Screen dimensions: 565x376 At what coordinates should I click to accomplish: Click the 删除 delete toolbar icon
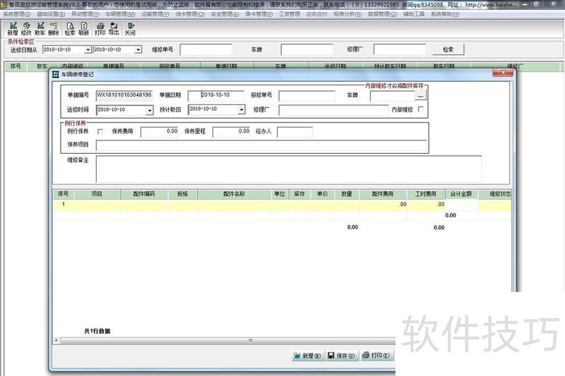click(x=54, y=28)
